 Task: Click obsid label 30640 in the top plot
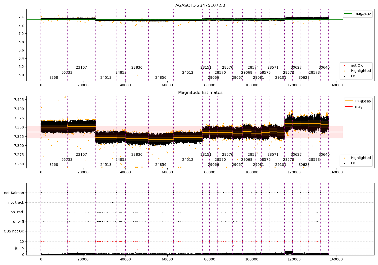324,68
